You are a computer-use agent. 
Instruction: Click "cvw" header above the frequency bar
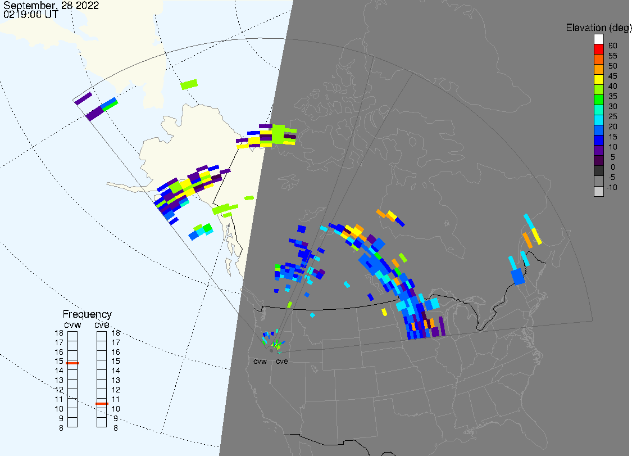coord(72,324)
